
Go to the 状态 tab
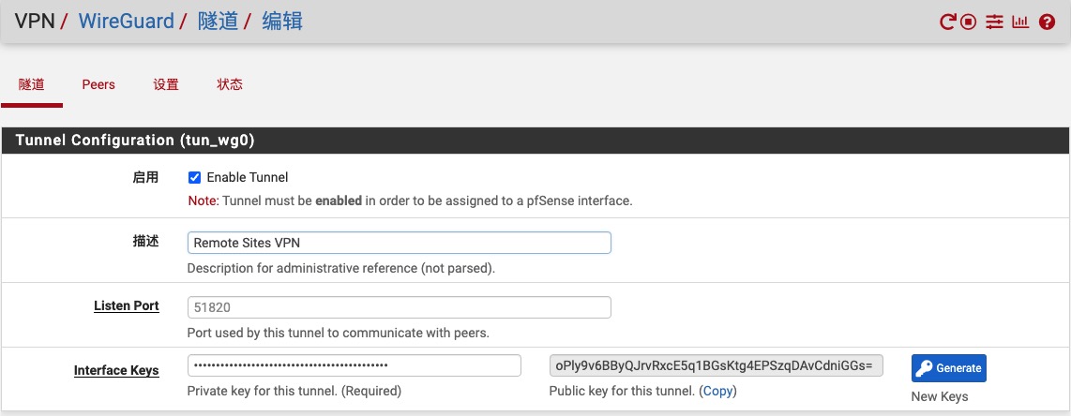click(x=230, y=84)
